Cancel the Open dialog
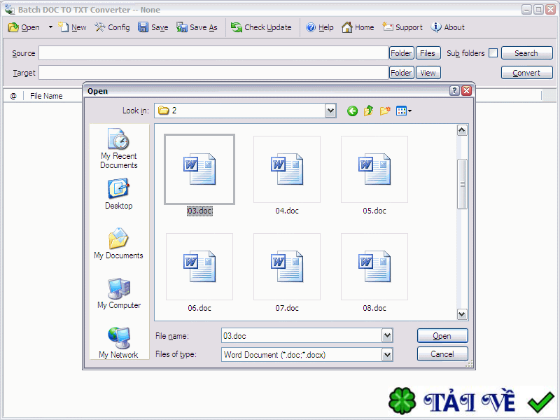Image resolution: width=560 pixels, height=420 pixels. click(x=442, y=354)
